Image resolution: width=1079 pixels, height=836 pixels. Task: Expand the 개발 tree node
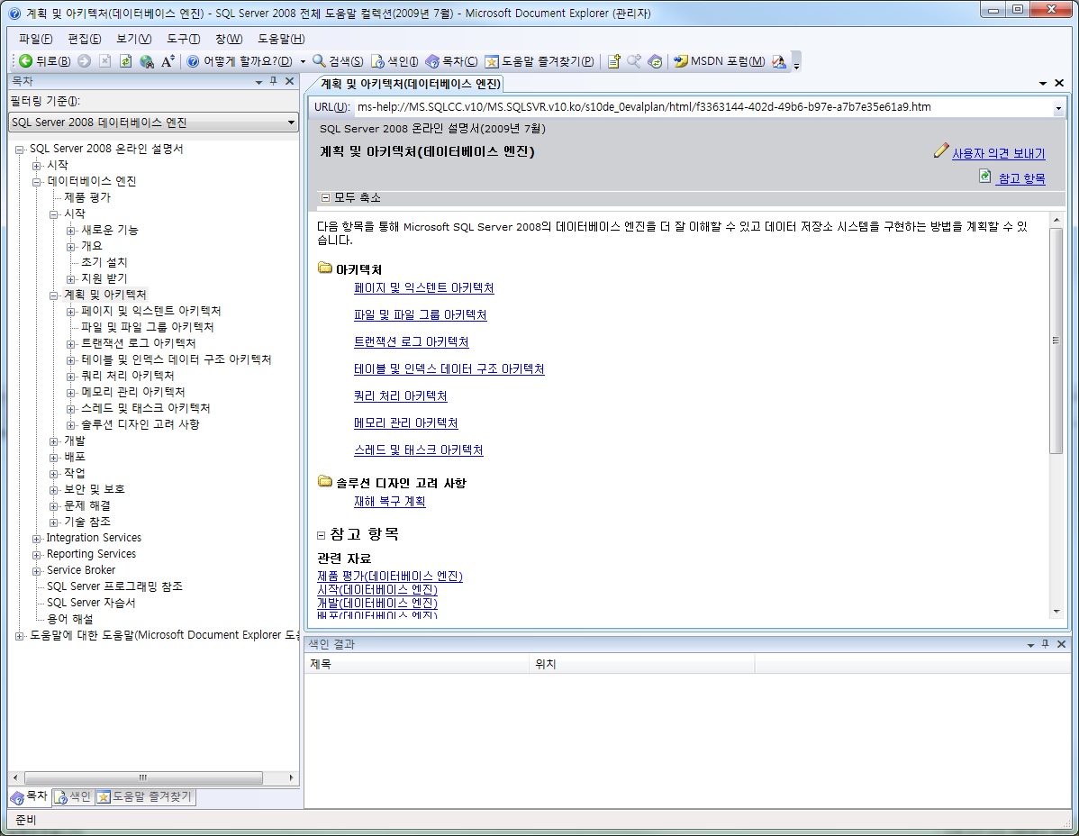point(54,441)
